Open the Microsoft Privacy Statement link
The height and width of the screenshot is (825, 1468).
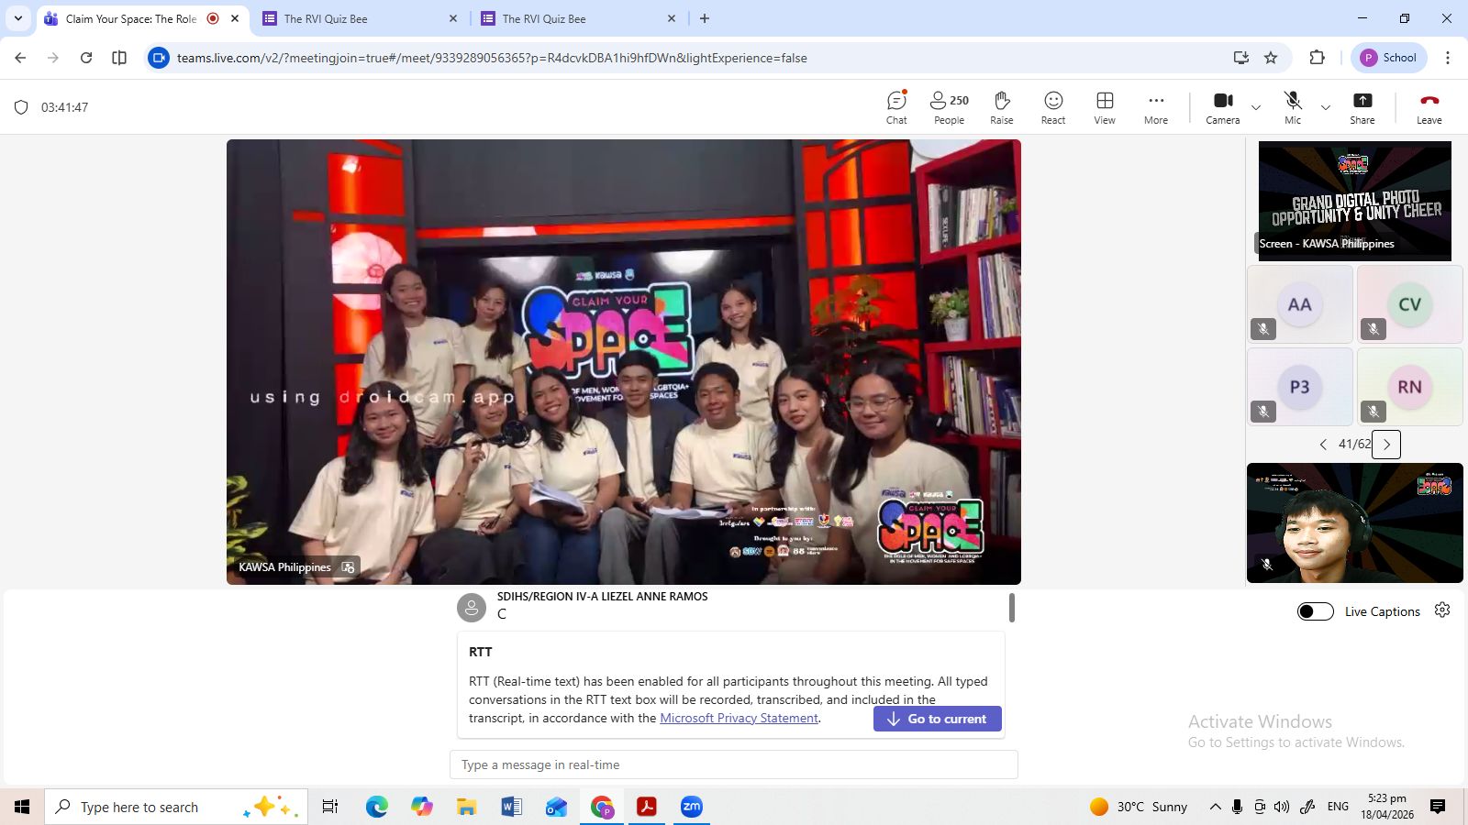[739, 718]
